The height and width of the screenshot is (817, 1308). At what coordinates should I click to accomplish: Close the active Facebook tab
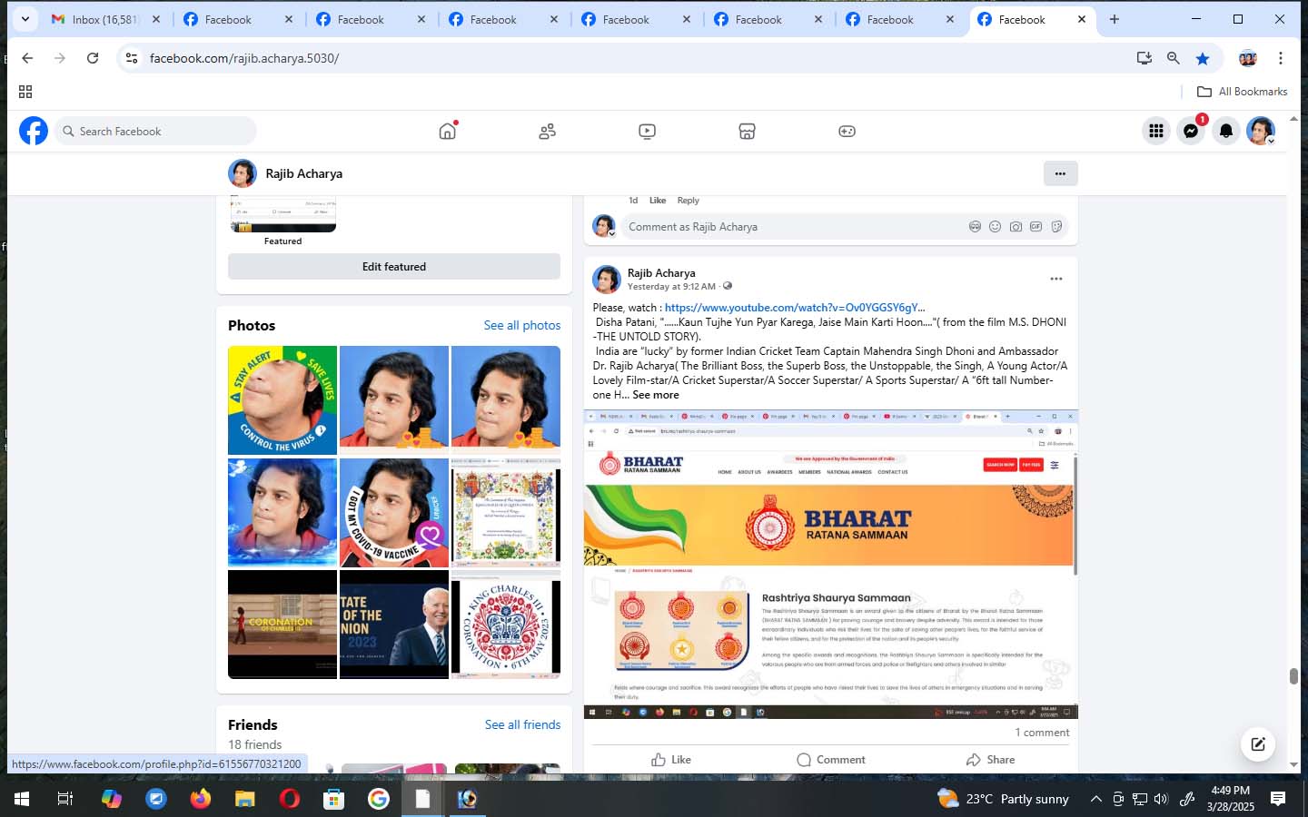tap(1082, 19)
